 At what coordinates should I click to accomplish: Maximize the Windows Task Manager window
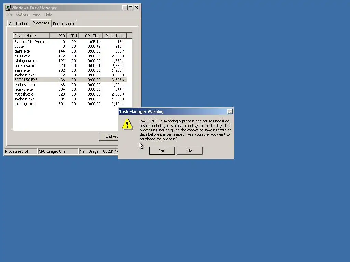[130, 8]
